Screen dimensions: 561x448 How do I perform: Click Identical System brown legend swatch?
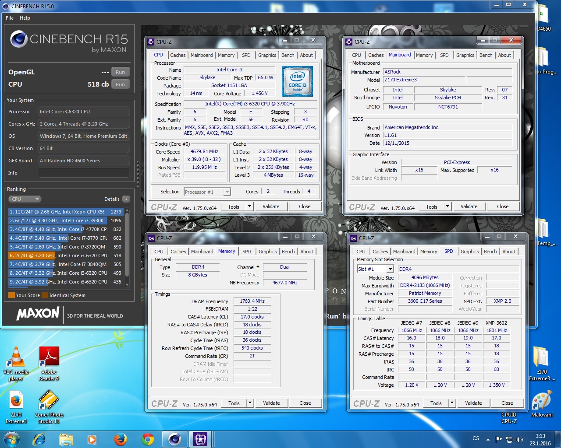point(45,295)
